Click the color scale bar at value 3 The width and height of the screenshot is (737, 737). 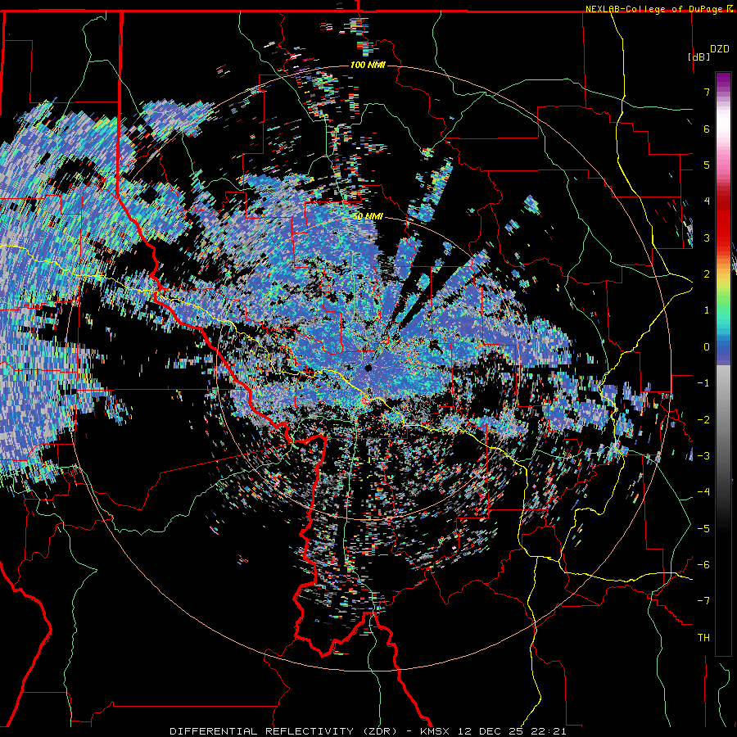click(723, 237)
